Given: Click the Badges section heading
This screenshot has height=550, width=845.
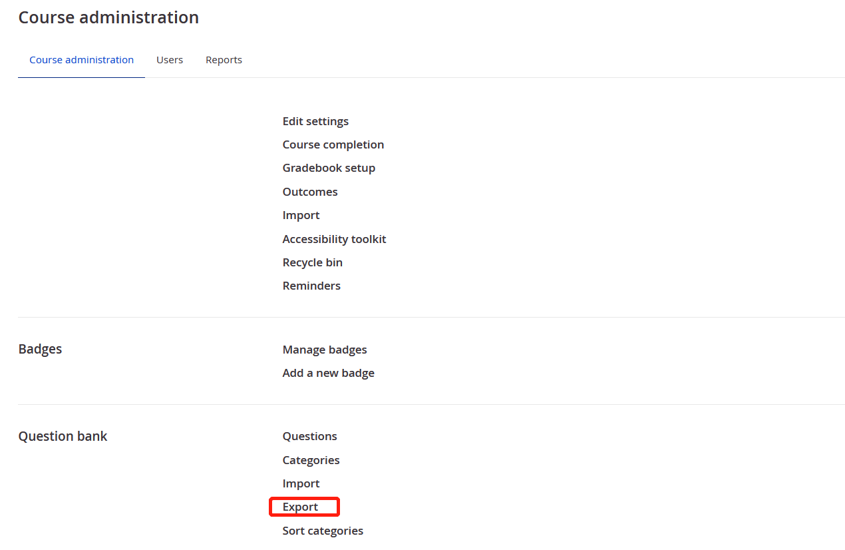Looking at the screenshot, I should tap(40, 349).
